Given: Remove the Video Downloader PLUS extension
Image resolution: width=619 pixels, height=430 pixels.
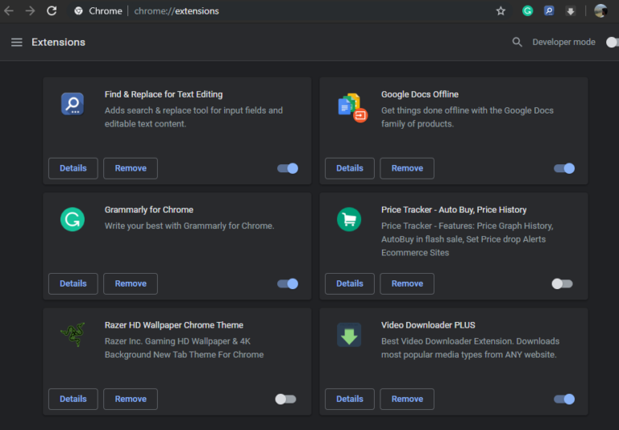Looking at the screenshot, I should click(x=407, y=399).
